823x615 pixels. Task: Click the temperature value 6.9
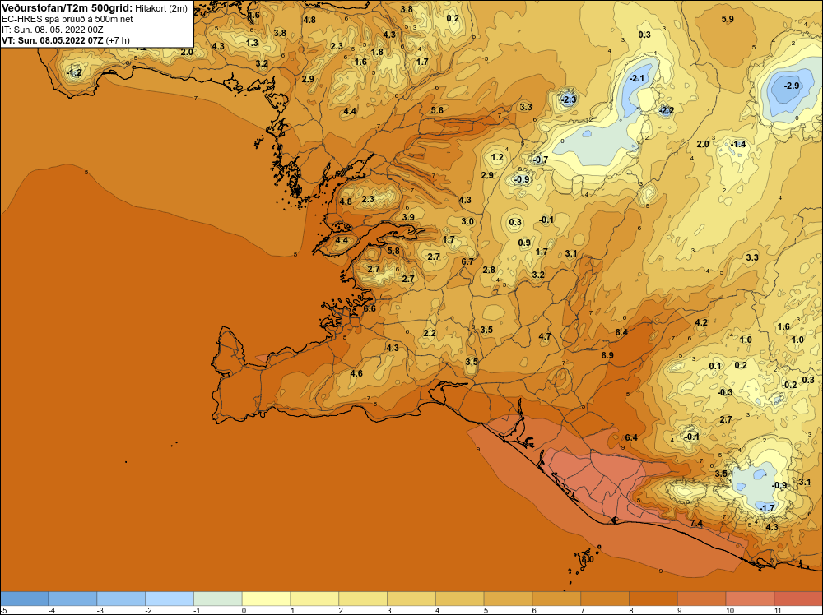click(x=607, y=355)
